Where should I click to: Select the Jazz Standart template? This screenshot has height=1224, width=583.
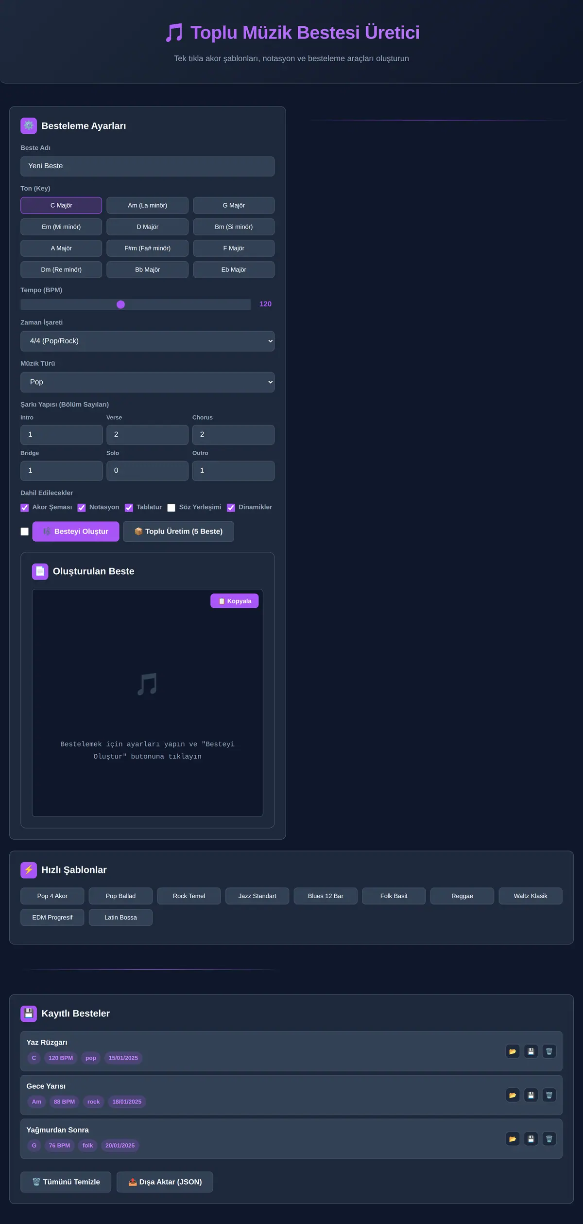[x=257, y=896]
